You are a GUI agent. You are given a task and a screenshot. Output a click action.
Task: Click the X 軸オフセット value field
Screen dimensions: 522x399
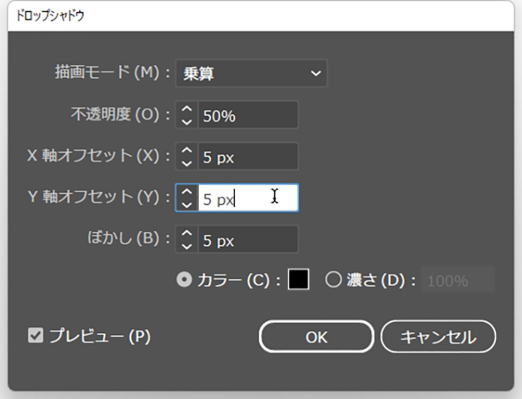pos(247,157)
